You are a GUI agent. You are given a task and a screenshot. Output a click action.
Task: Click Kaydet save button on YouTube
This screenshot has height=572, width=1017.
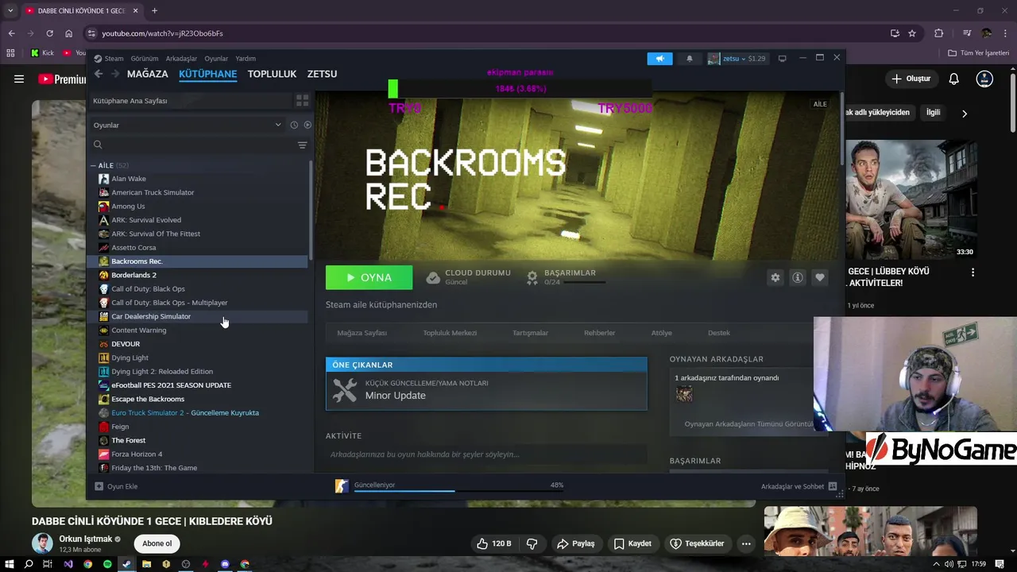coord(632,543)
